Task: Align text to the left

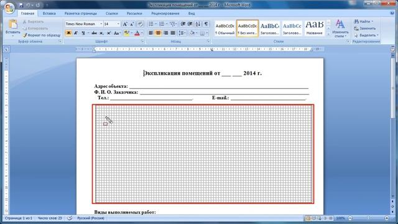Action: pos(150,33)
